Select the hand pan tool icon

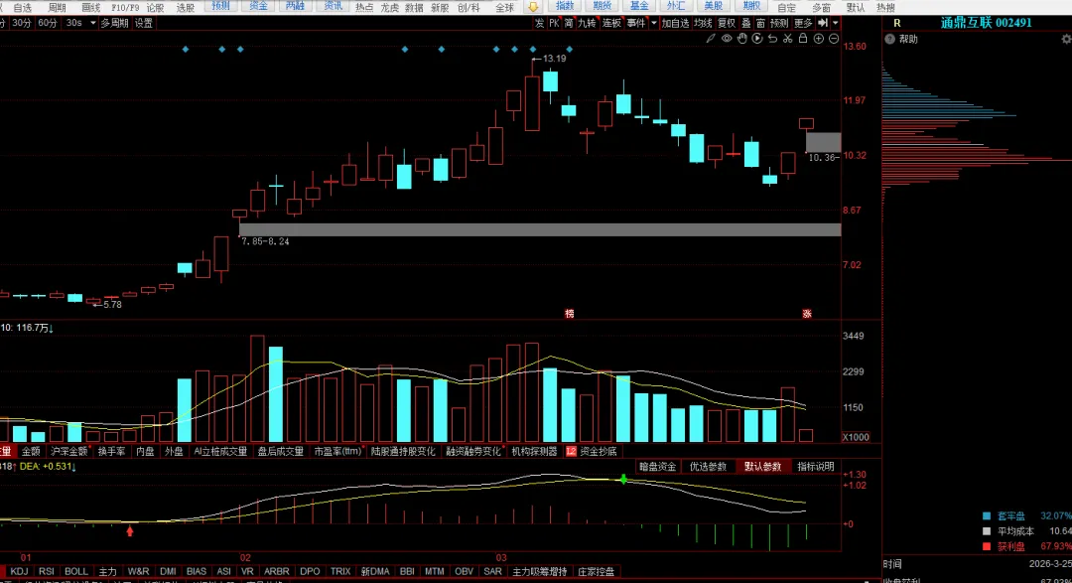(741, 39)
